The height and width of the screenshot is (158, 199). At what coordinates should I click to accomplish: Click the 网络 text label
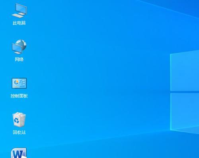pos(19,60)
